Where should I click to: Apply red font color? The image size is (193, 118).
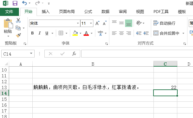pyautogui.click(x=86, y=33)
